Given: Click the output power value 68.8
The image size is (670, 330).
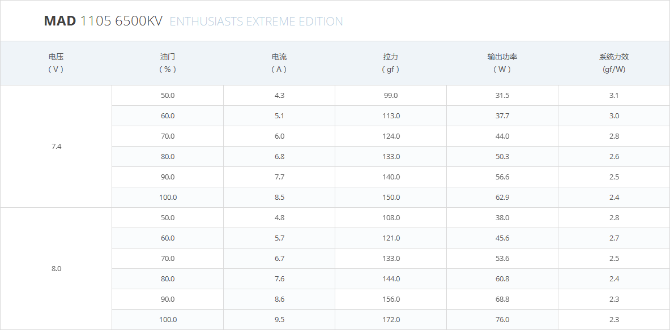Looking at the screenshot, I should click(502, 299).
